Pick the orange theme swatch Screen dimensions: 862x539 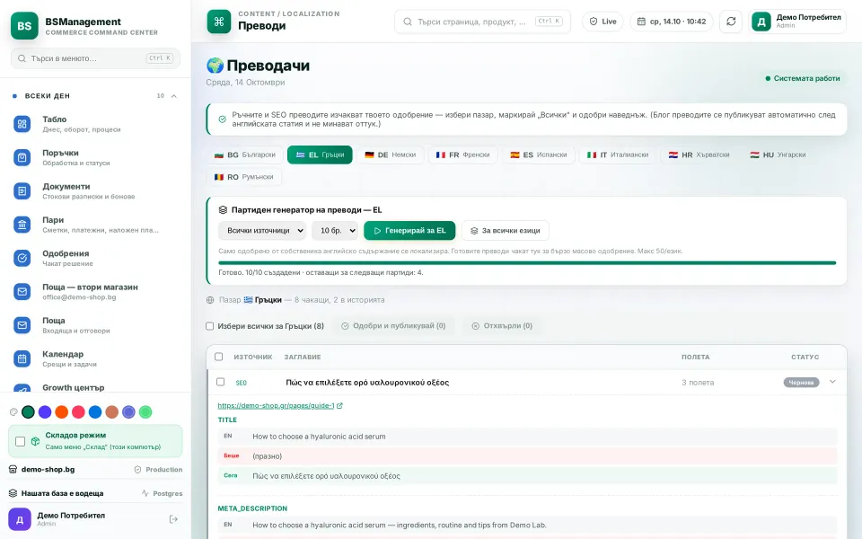point(62,412)
